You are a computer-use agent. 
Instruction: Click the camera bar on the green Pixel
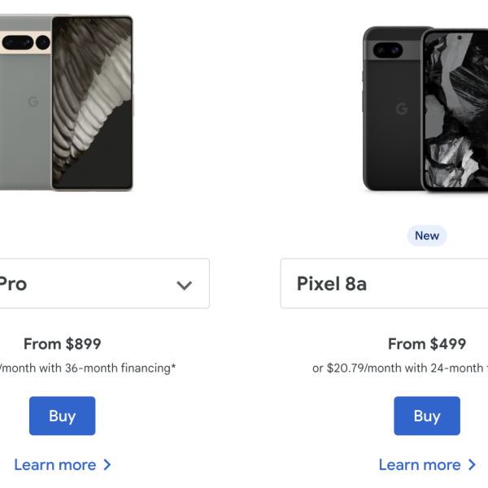[x=24, y=41]
